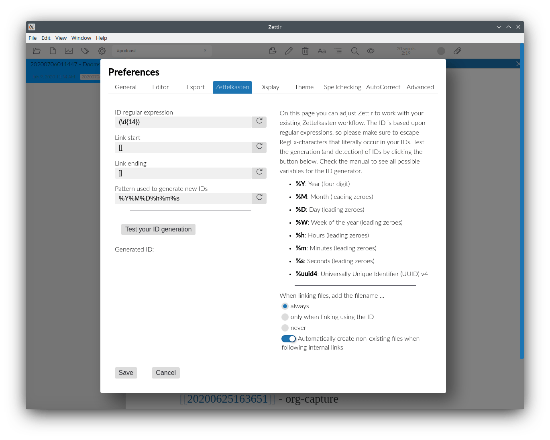This screenshot has width=550, height=440.
Task: Open the statistics chart icon
Action: click(69, 51)
